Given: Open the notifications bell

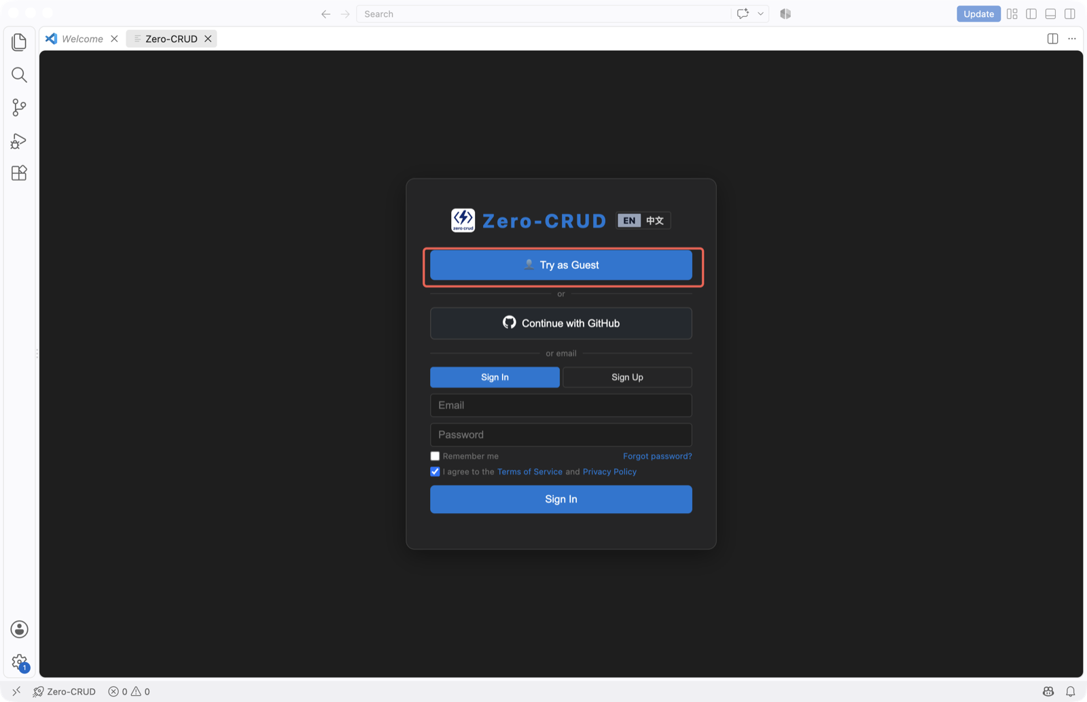Looking at the screenshot, I should point(1071,691).
